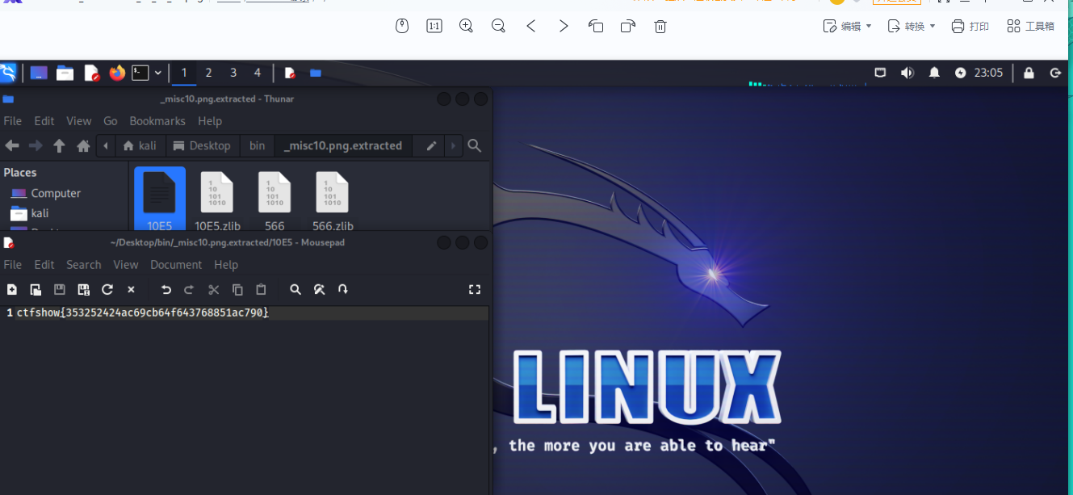The height and width of the screenshot is (495, 1073).
Task: Open Thunar Go menu
Action: 111,121
